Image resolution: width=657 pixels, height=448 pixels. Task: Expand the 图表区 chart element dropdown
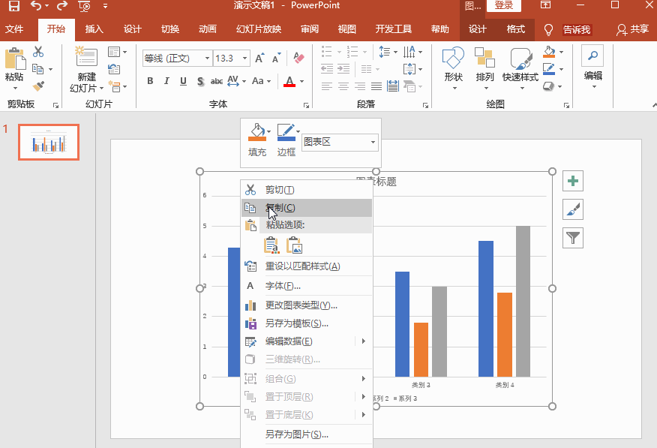(373, 142)
